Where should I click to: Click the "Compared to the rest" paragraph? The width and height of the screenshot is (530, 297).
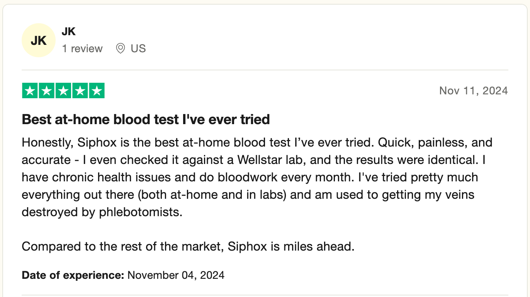tap(188, 246)
